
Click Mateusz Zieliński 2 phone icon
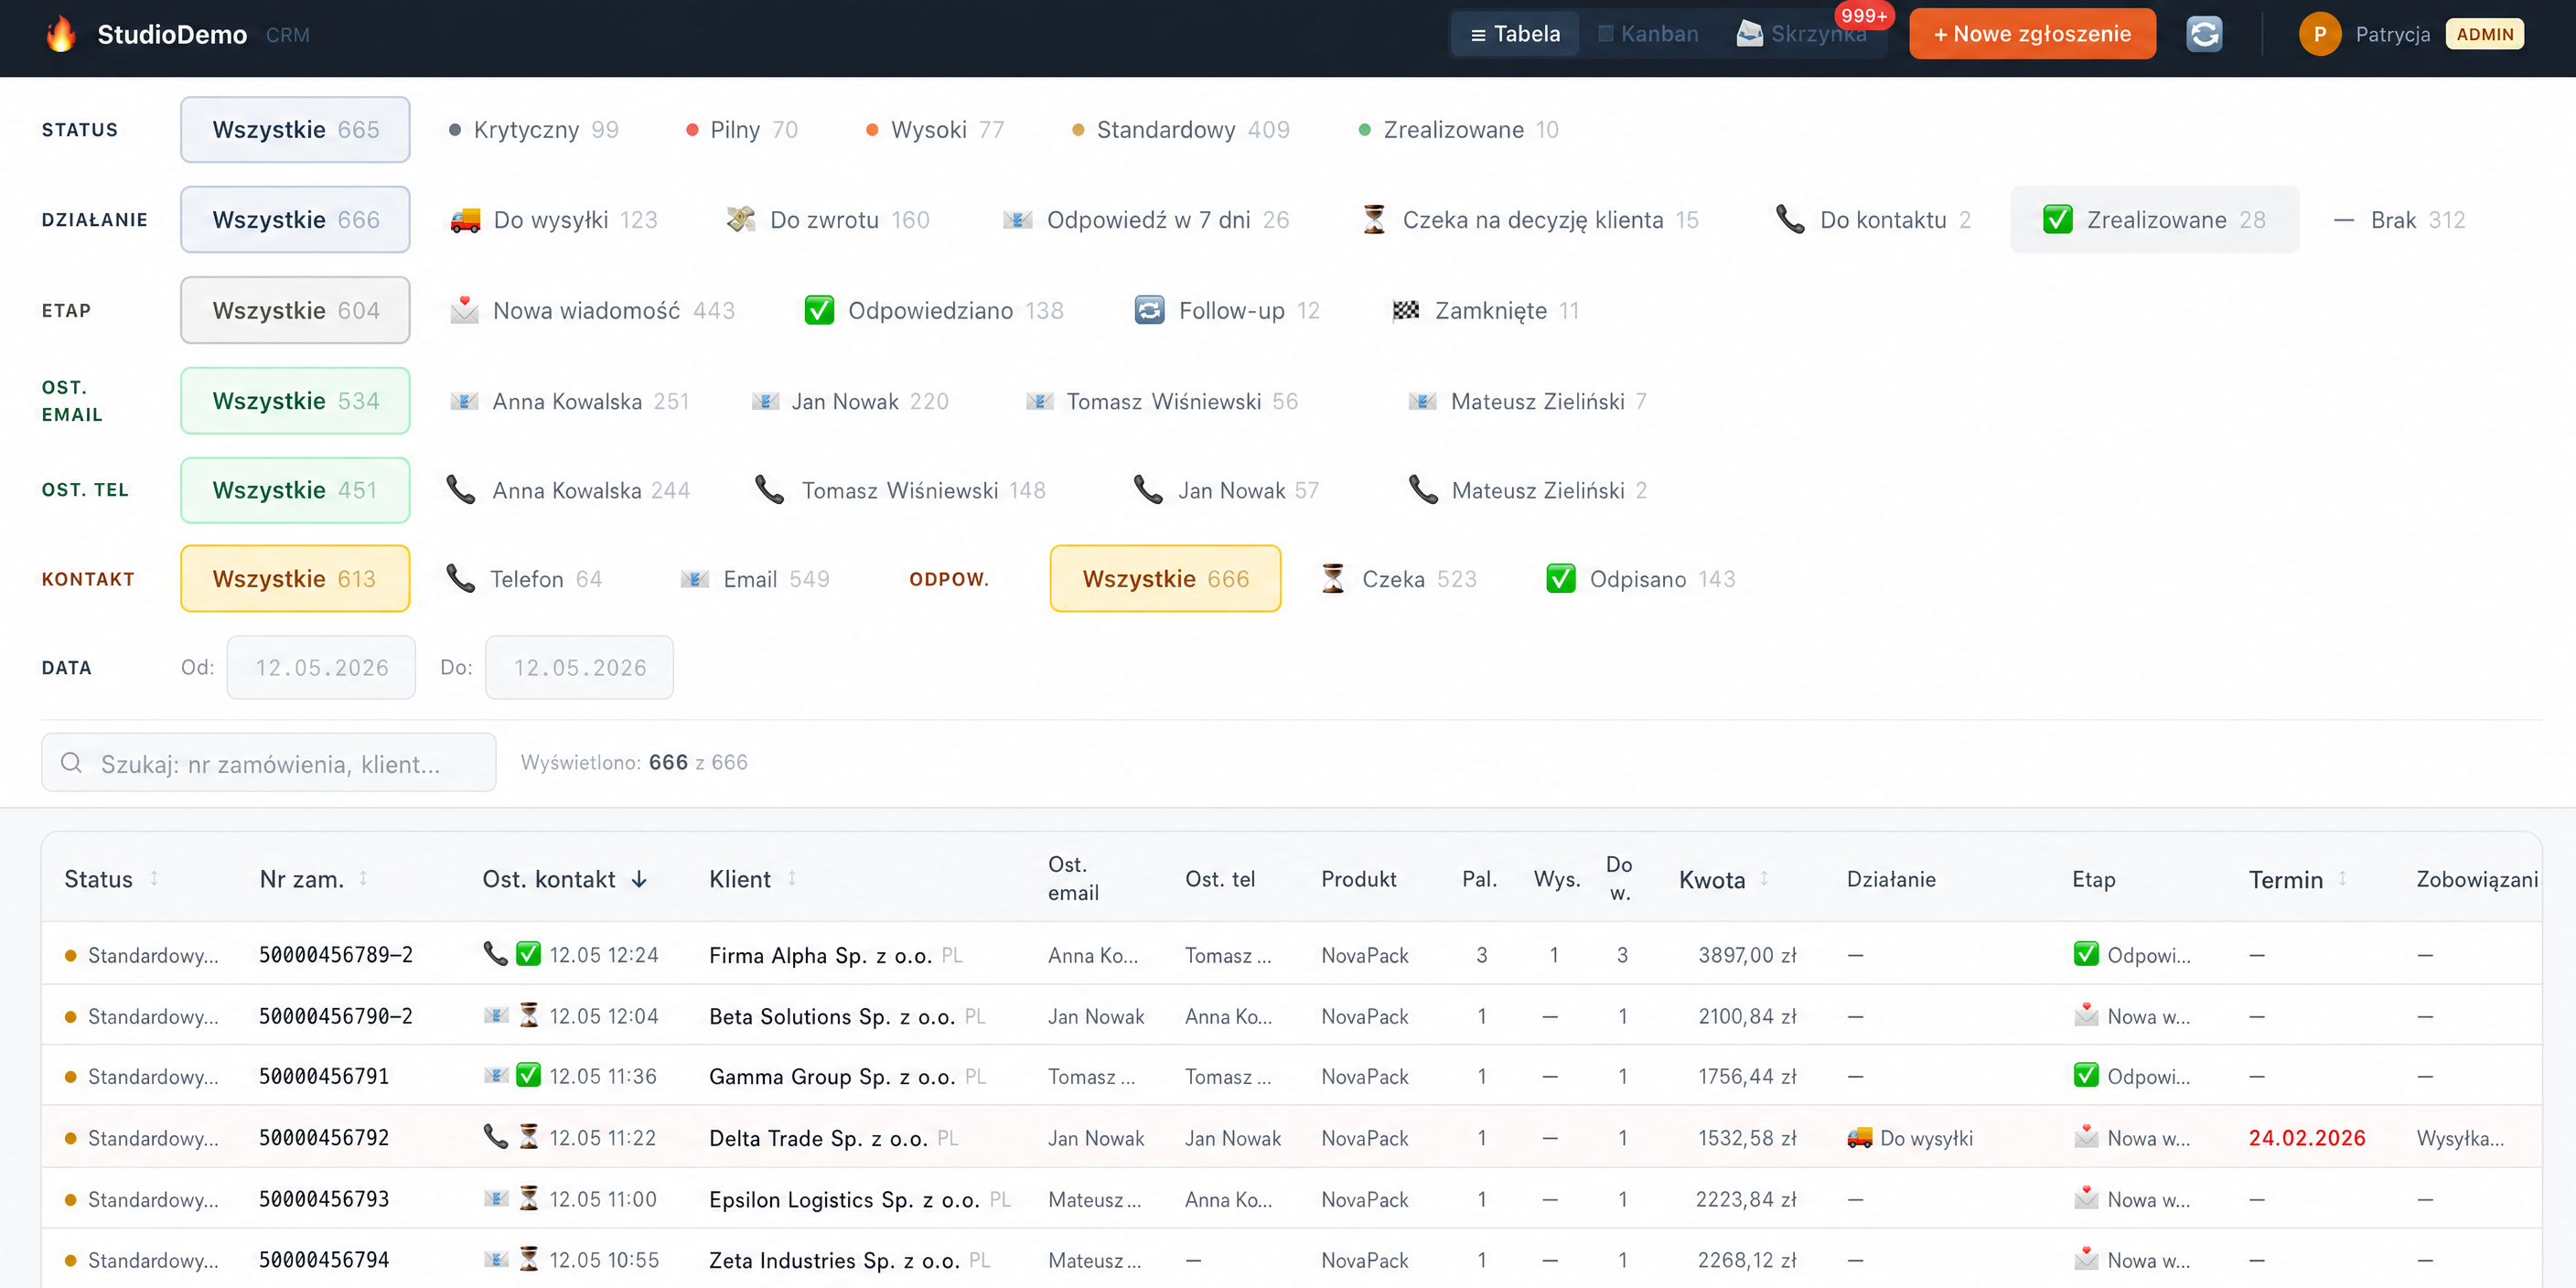(1423, 490)
